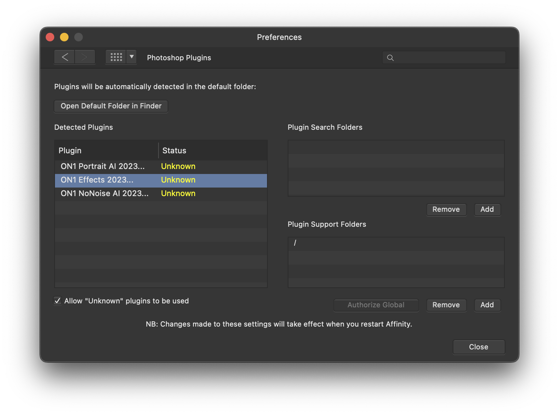Screen dimensions: 559x415
Task: Select the ON1 NoNoise AI 2023 plugin row
Action: click(161, 194)
